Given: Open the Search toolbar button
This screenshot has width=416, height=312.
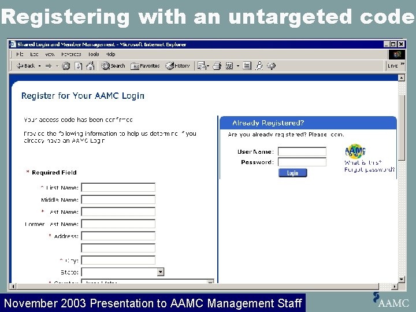Looking at the screenshot, I should 113,65.
